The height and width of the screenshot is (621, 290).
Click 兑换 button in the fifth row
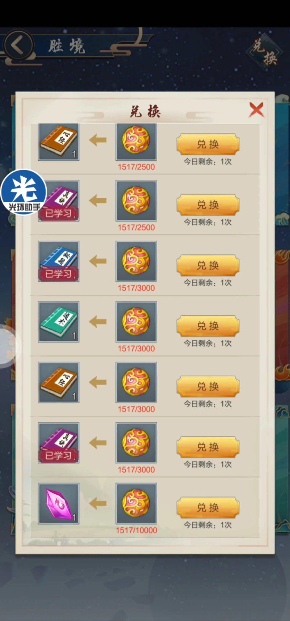(208, 387)
